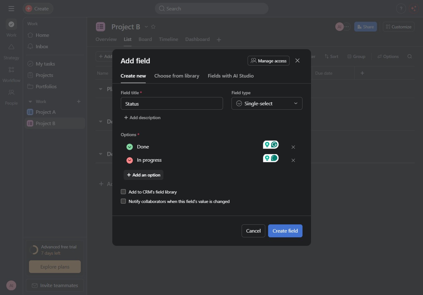
Task: Select the Create new tab
Action: [133, 76]
